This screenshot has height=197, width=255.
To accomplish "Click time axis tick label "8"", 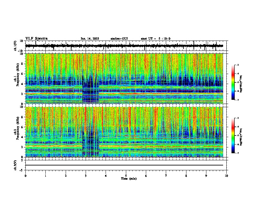I will tap(186, 176).
